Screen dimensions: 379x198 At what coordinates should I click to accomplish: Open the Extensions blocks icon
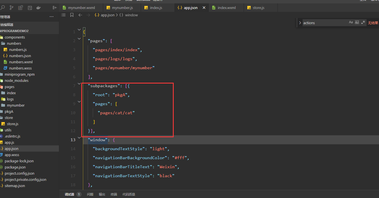click(20, 8)
